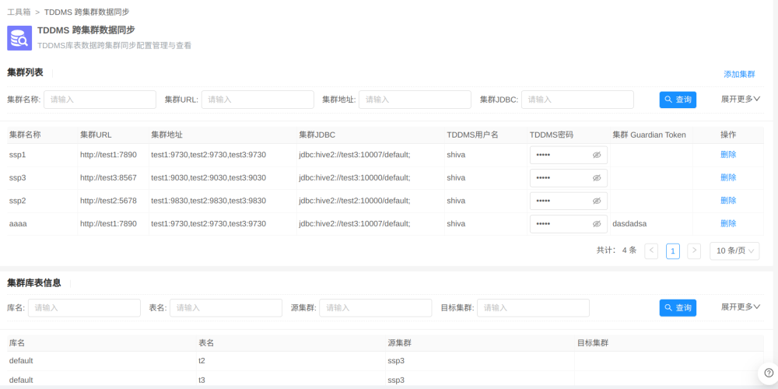Click the aaaa cluster name cell
This screenshot has height=389, width=778.
point(18,224)
